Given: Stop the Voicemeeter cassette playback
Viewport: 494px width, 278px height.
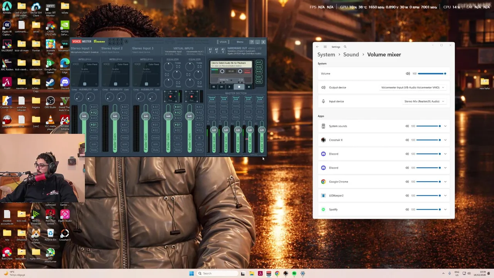Looking at the screenshot, I should pyautogui.click(x=239, y=86).
